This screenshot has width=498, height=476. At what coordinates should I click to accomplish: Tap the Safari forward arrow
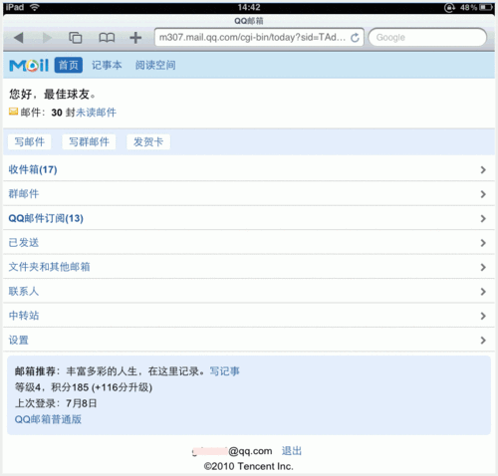coord(47,38)
